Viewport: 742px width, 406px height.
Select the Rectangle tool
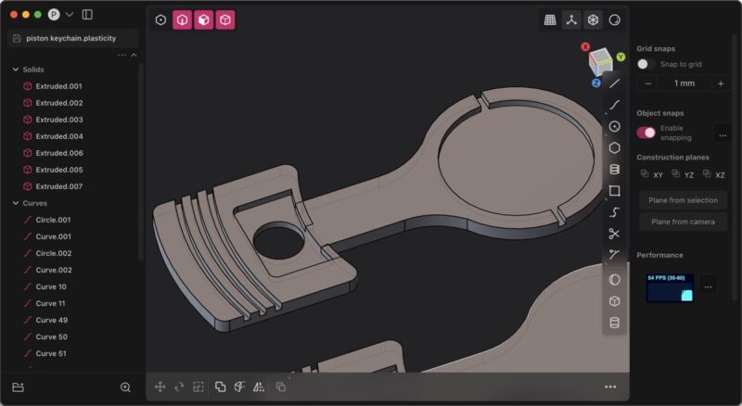click(614, 191)
